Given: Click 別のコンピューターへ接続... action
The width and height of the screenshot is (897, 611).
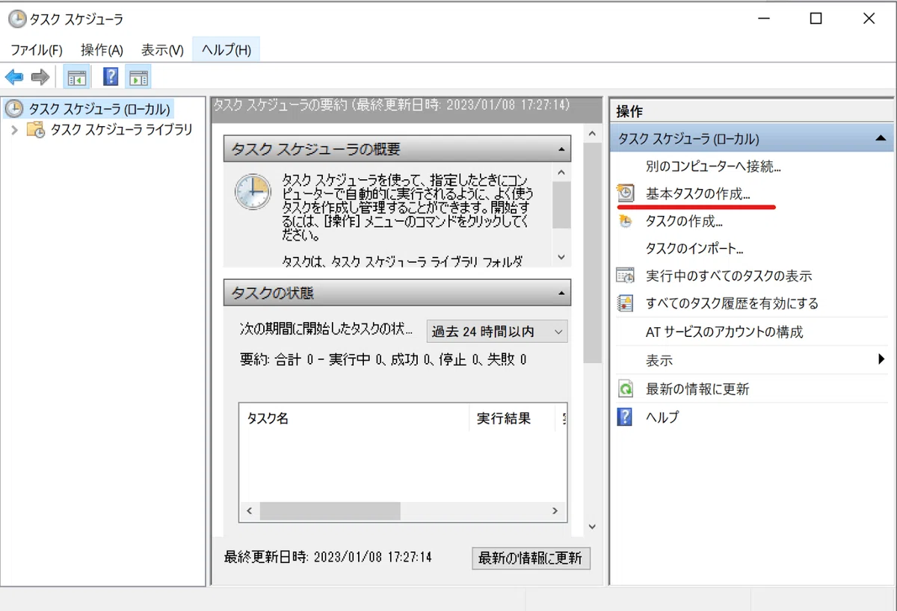Looking at the screenshot, I should pyautogui.click(x=713, y=165).
